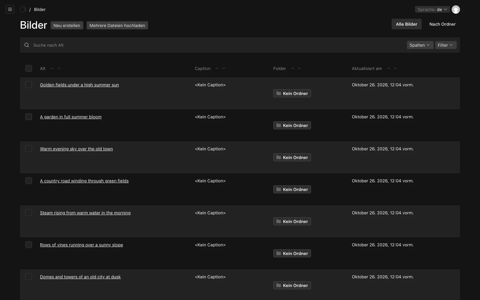Open the Sprache language dropdown
The image size is (480, 300).
pos(432,9)
